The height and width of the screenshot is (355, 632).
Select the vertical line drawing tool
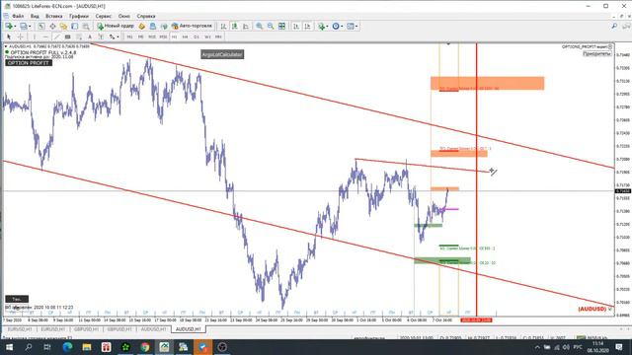click(x=35, y=37)
